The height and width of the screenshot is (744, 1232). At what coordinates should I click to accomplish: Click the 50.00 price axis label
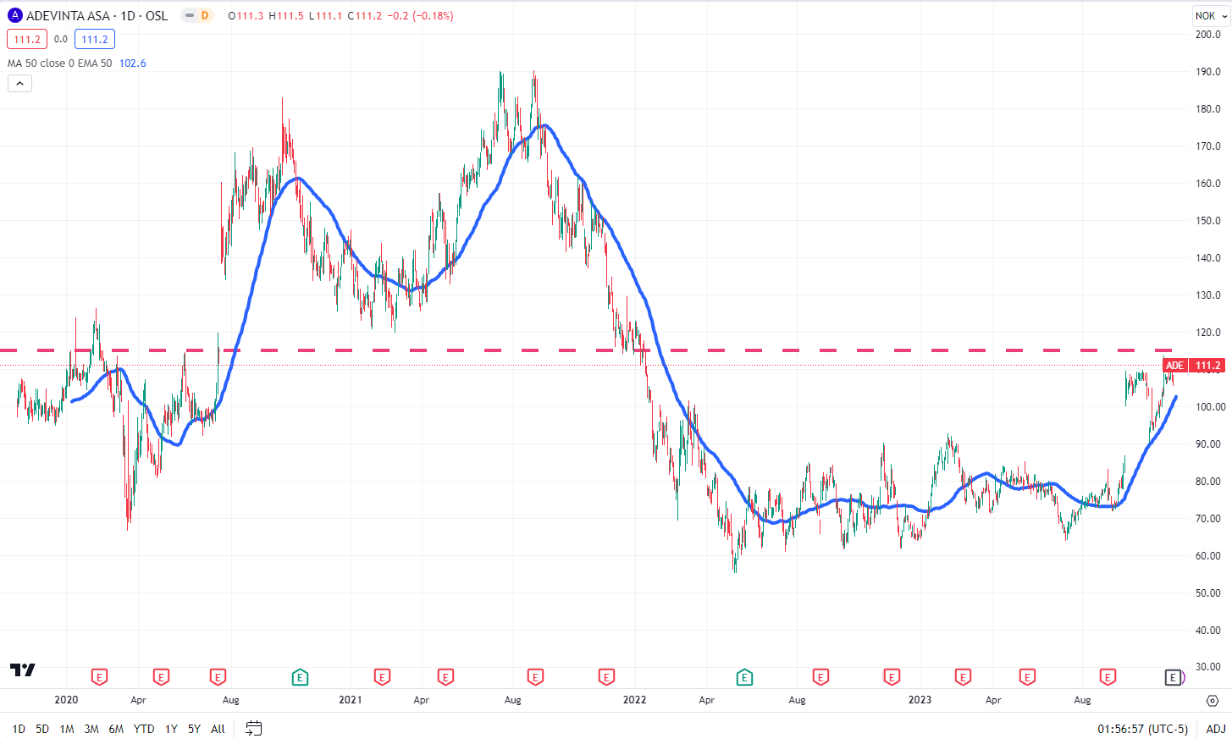tap(1208, 593)
